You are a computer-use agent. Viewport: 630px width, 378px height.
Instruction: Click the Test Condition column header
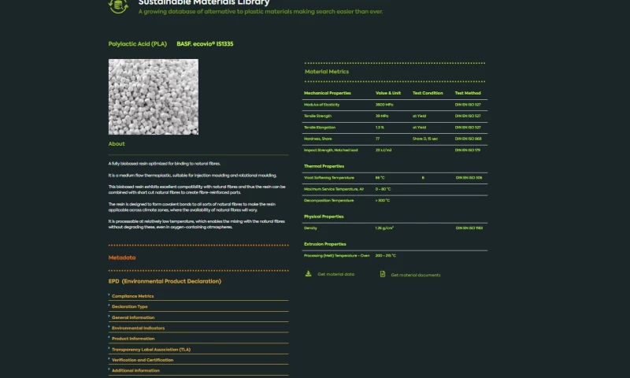(428, 93)
